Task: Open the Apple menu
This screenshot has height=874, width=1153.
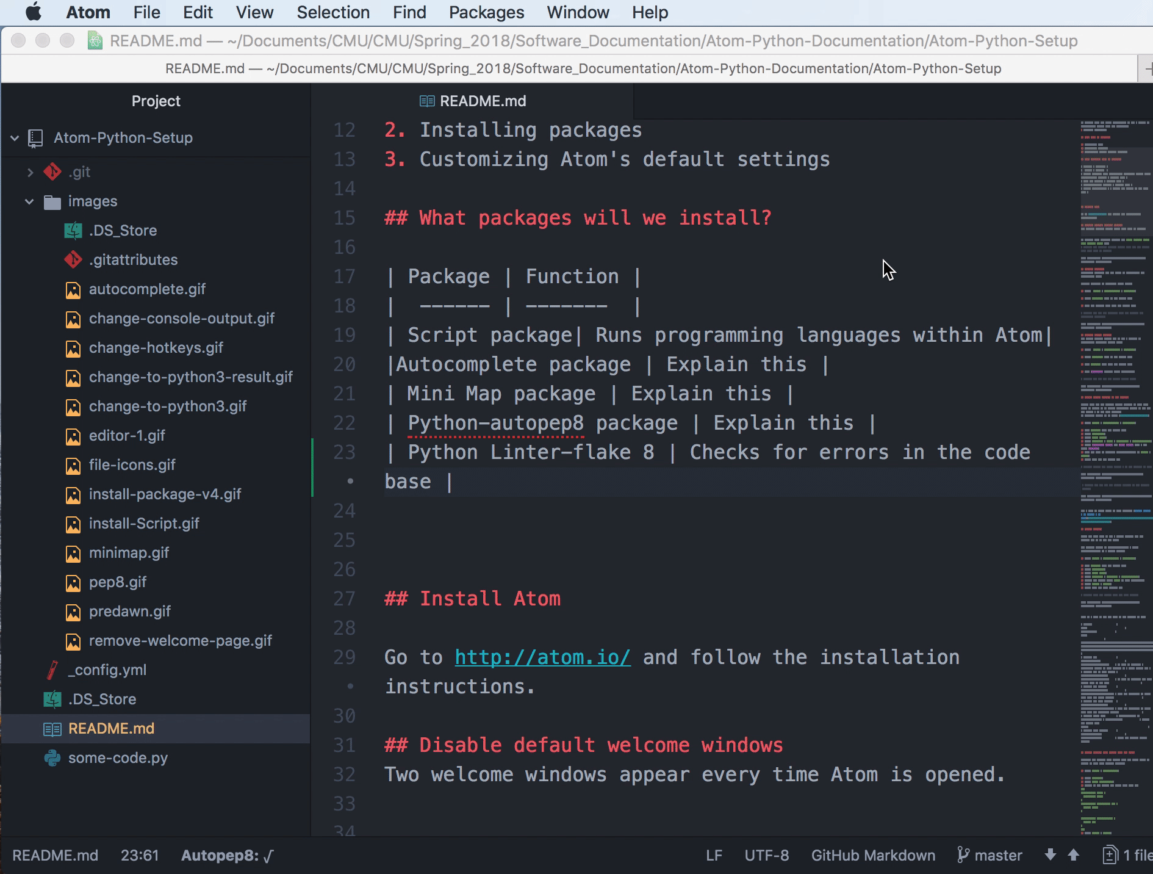Action: (33, 12)
